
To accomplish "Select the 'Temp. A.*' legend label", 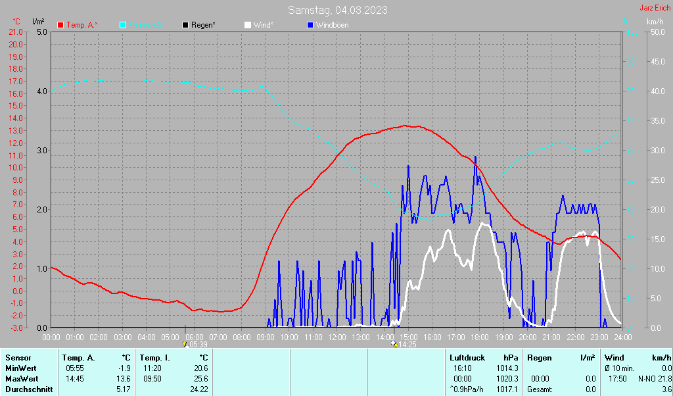I will (82, 26).
